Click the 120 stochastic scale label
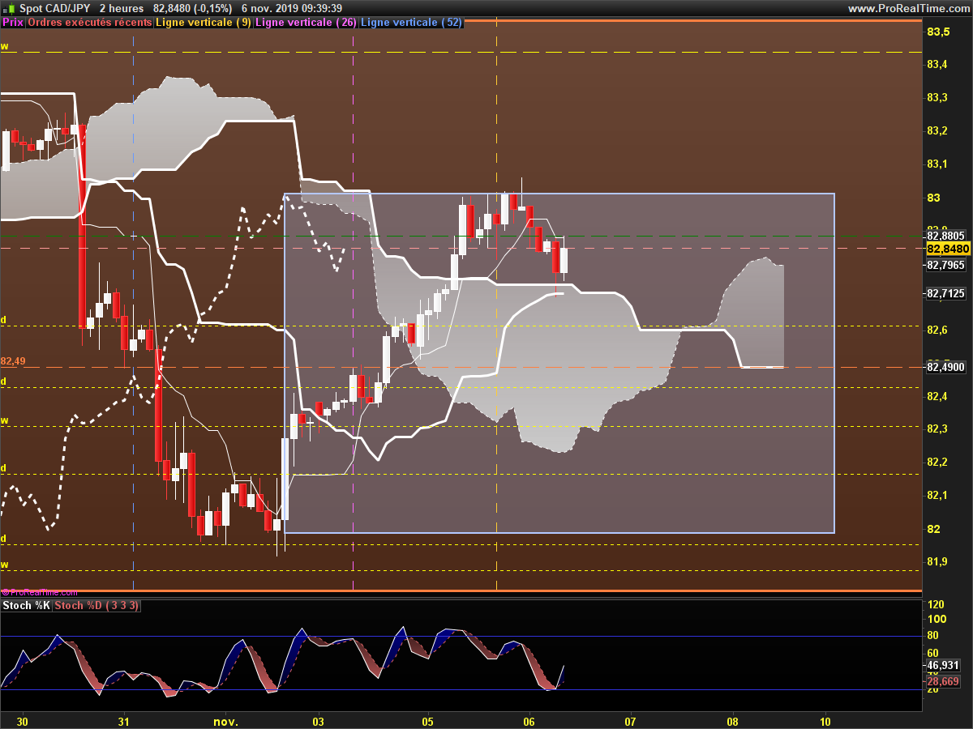973x729 pixels. pos(936,605)
